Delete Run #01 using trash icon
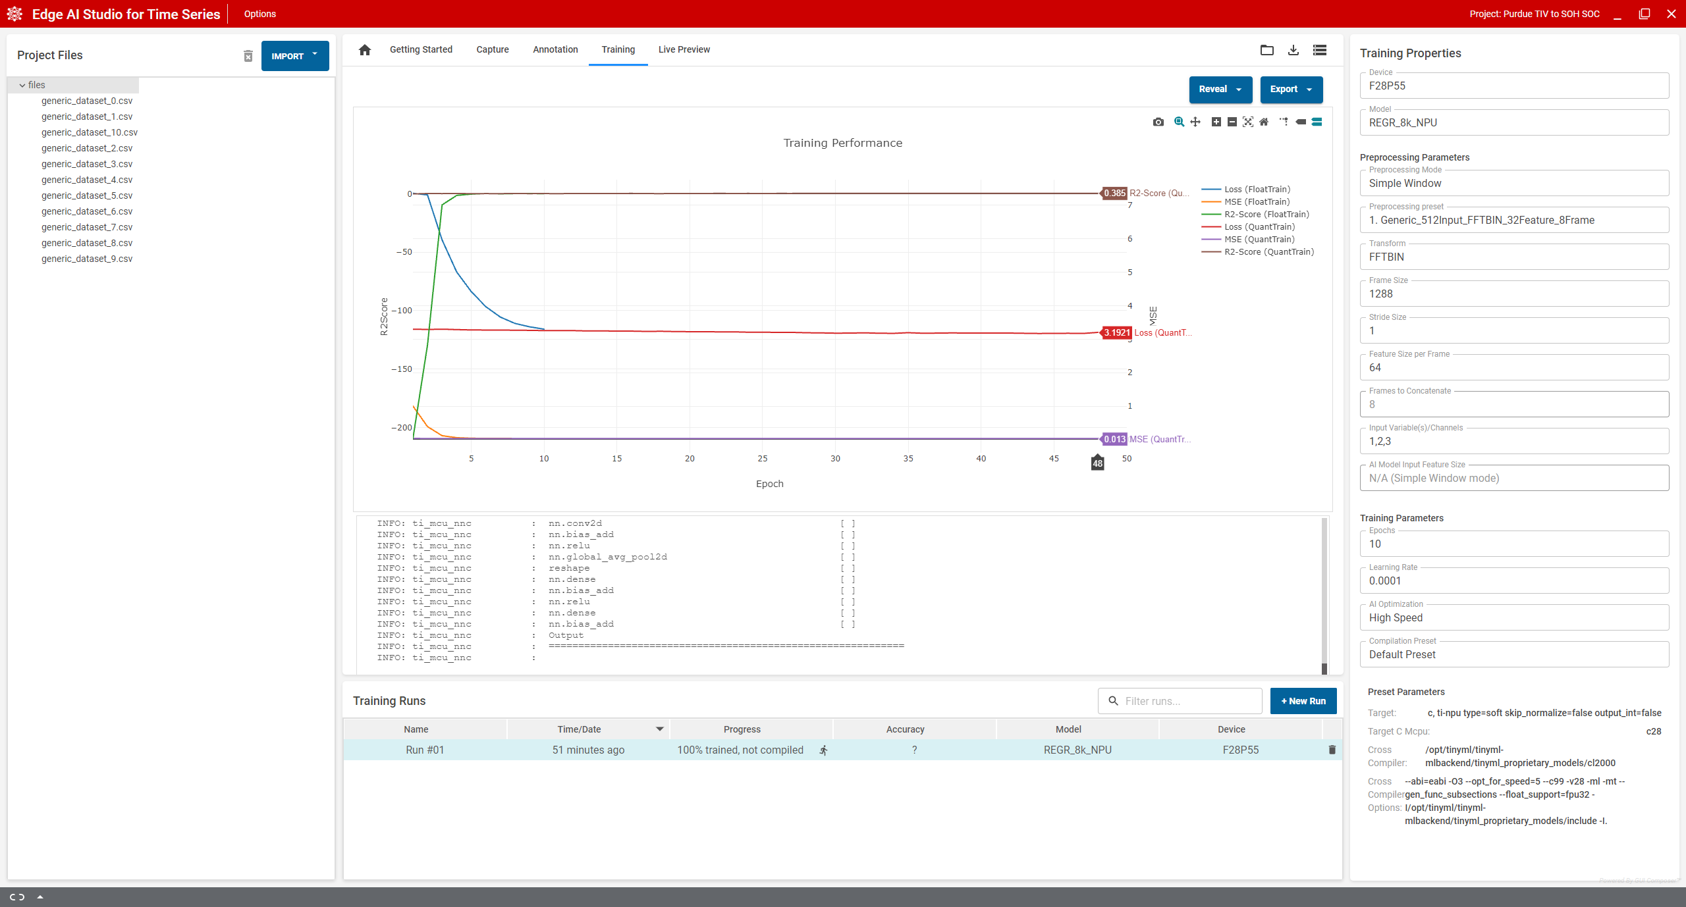Screen dimensions: 1686x907 (x=1332, y=750)
